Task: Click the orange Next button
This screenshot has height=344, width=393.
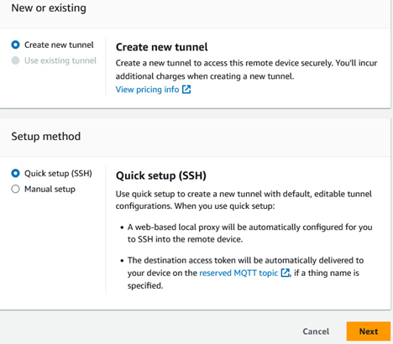Action: [369, 331]
